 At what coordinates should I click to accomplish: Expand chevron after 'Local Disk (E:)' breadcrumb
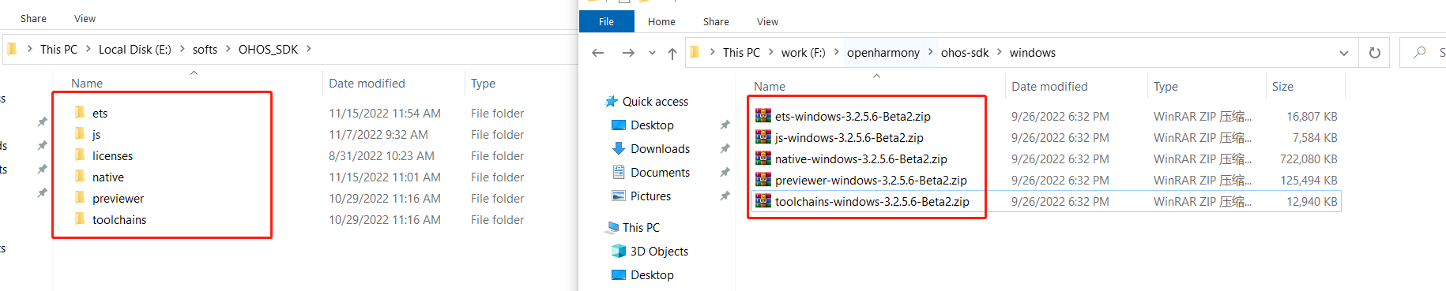182,49
